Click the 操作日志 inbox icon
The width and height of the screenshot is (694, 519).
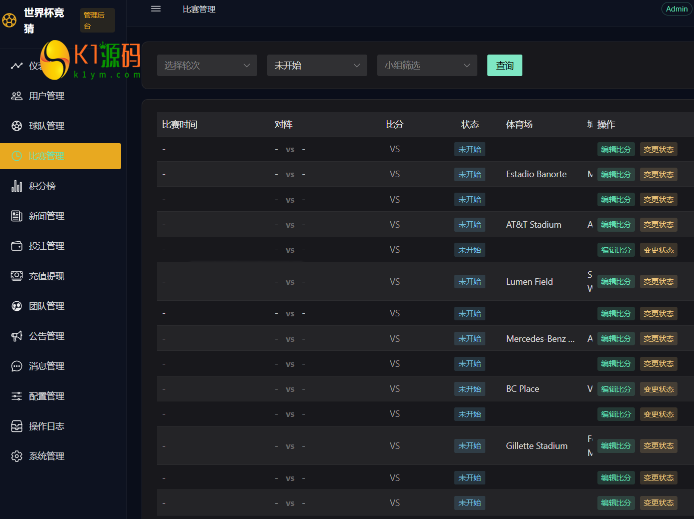(x=17, y=426)
